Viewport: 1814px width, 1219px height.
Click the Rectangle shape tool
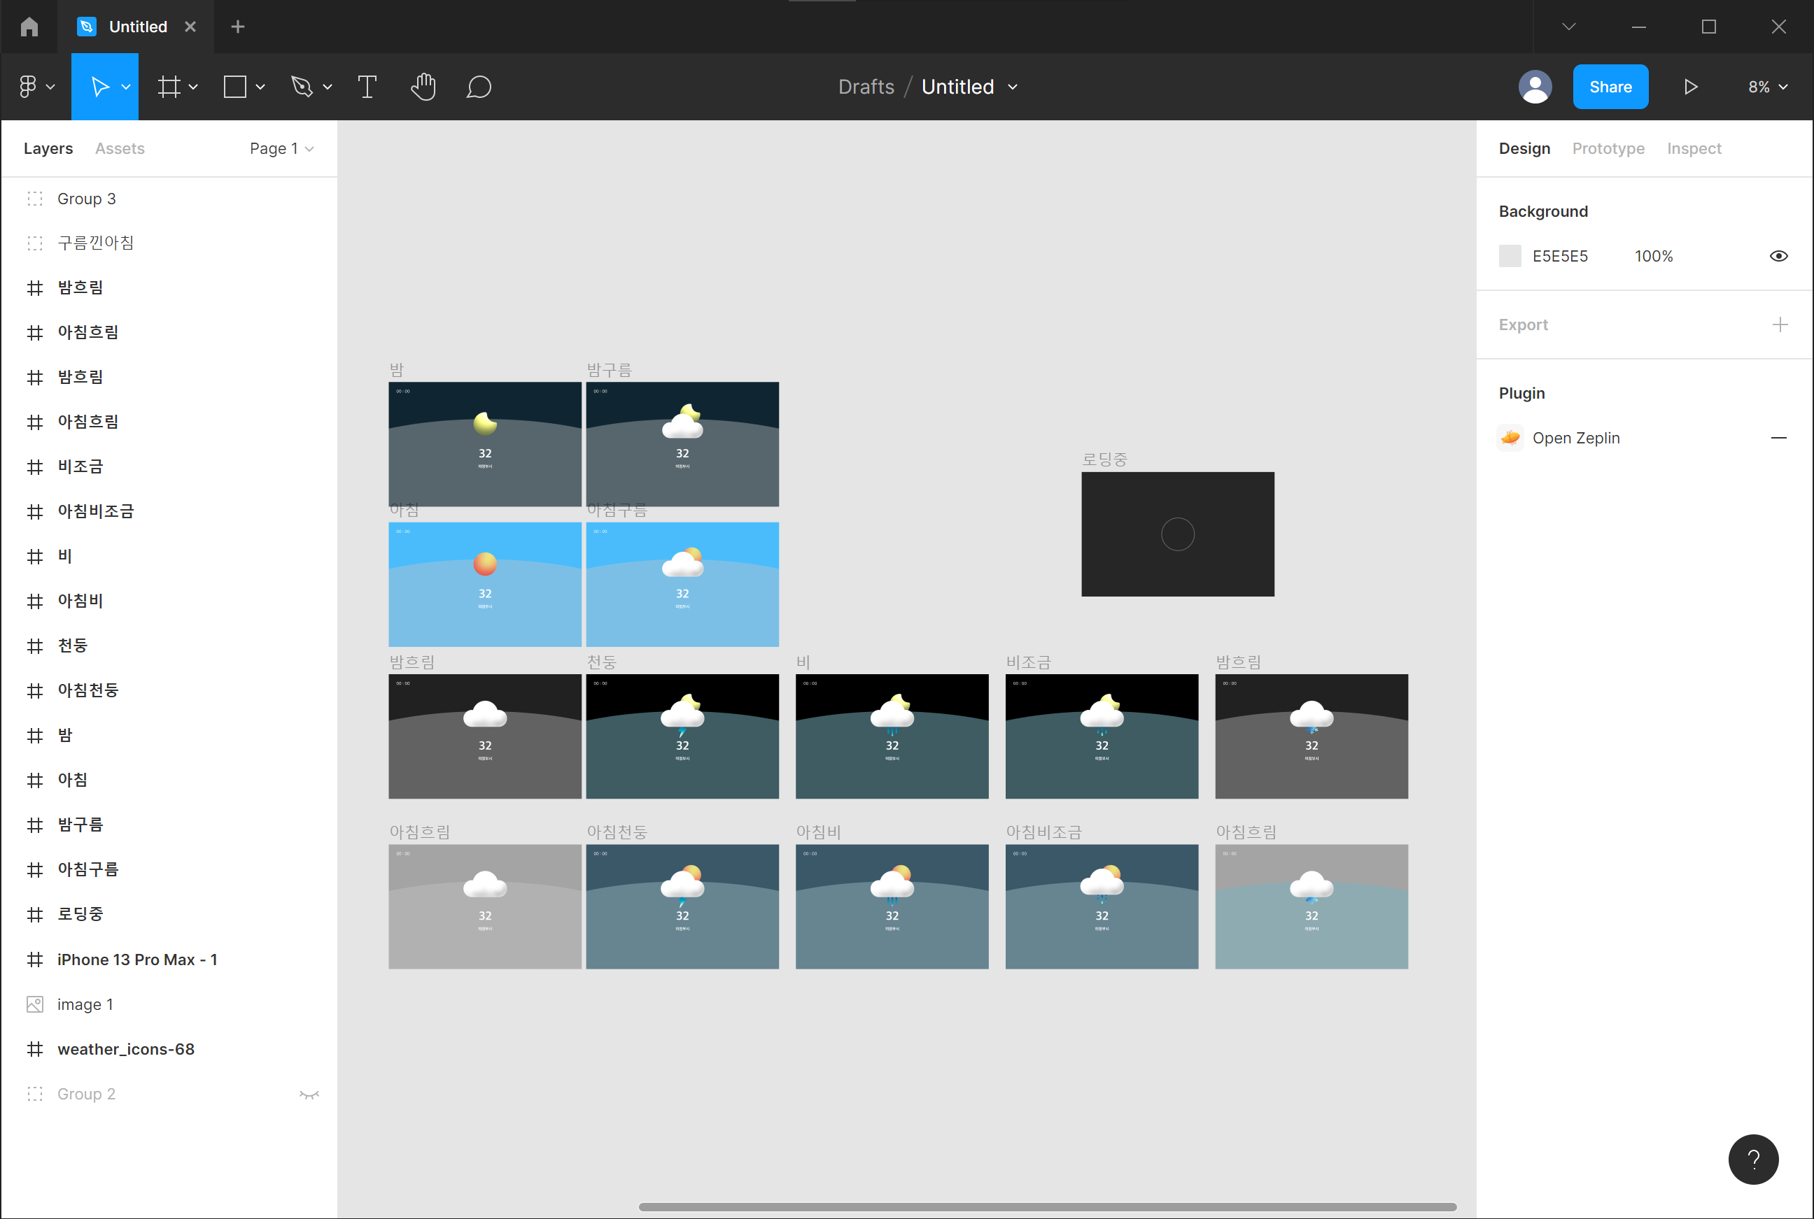click(235, 86)
